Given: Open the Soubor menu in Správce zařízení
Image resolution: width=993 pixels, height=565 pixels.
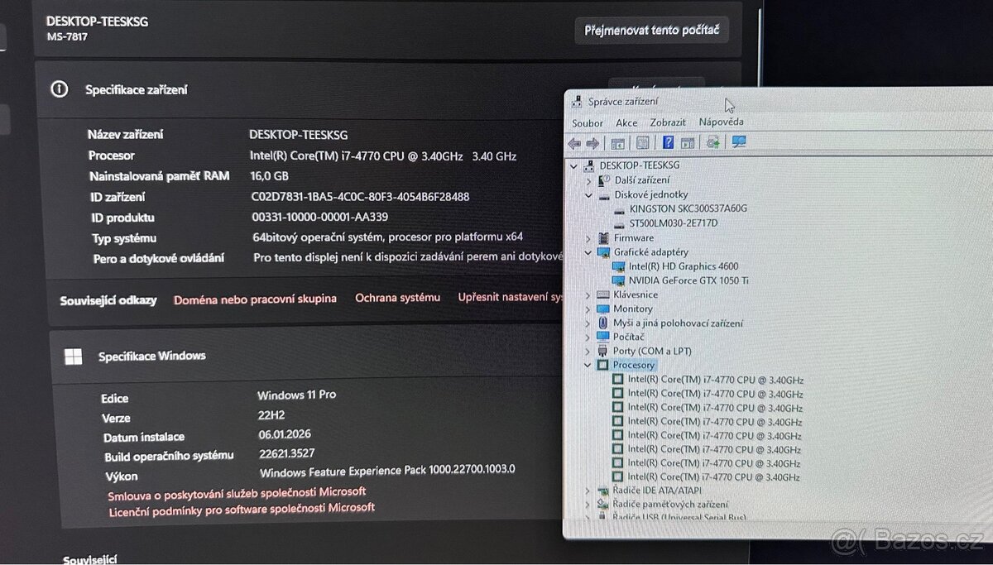Looking at the screenshot, I should coord(588,122).
